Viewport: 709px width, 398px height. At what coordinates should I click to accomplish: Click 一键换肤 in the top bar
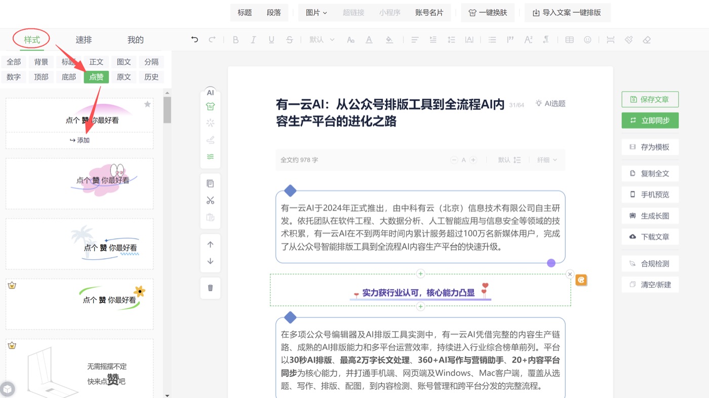(488, 13)
